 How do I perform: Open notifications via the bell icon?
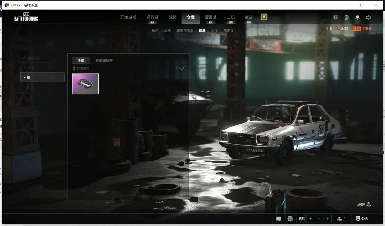click(358, 17)
